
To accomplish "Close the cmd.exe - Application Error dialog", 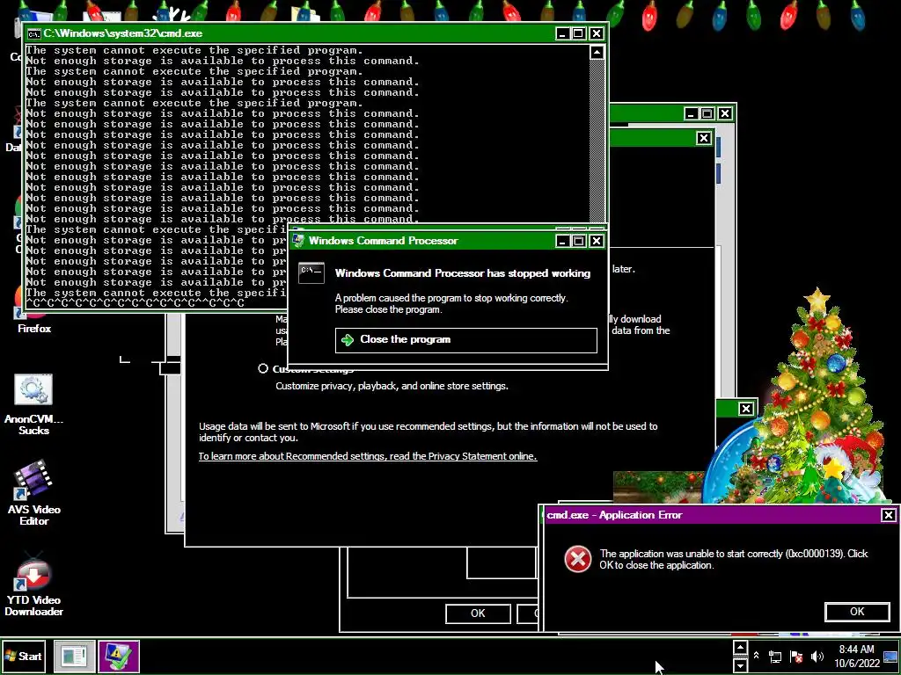I will (889, 515).
